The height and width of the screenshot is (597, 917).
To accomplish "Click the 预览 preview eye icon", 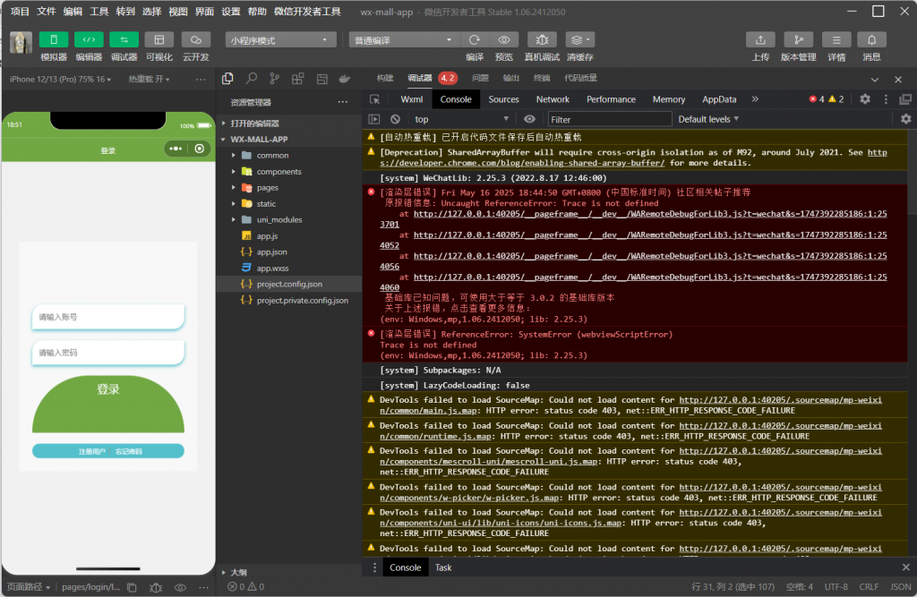I will tap(504, 40).
